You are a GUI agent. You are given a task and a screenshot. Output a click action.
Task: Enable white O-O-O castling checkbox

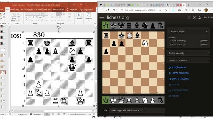(201, 41)
